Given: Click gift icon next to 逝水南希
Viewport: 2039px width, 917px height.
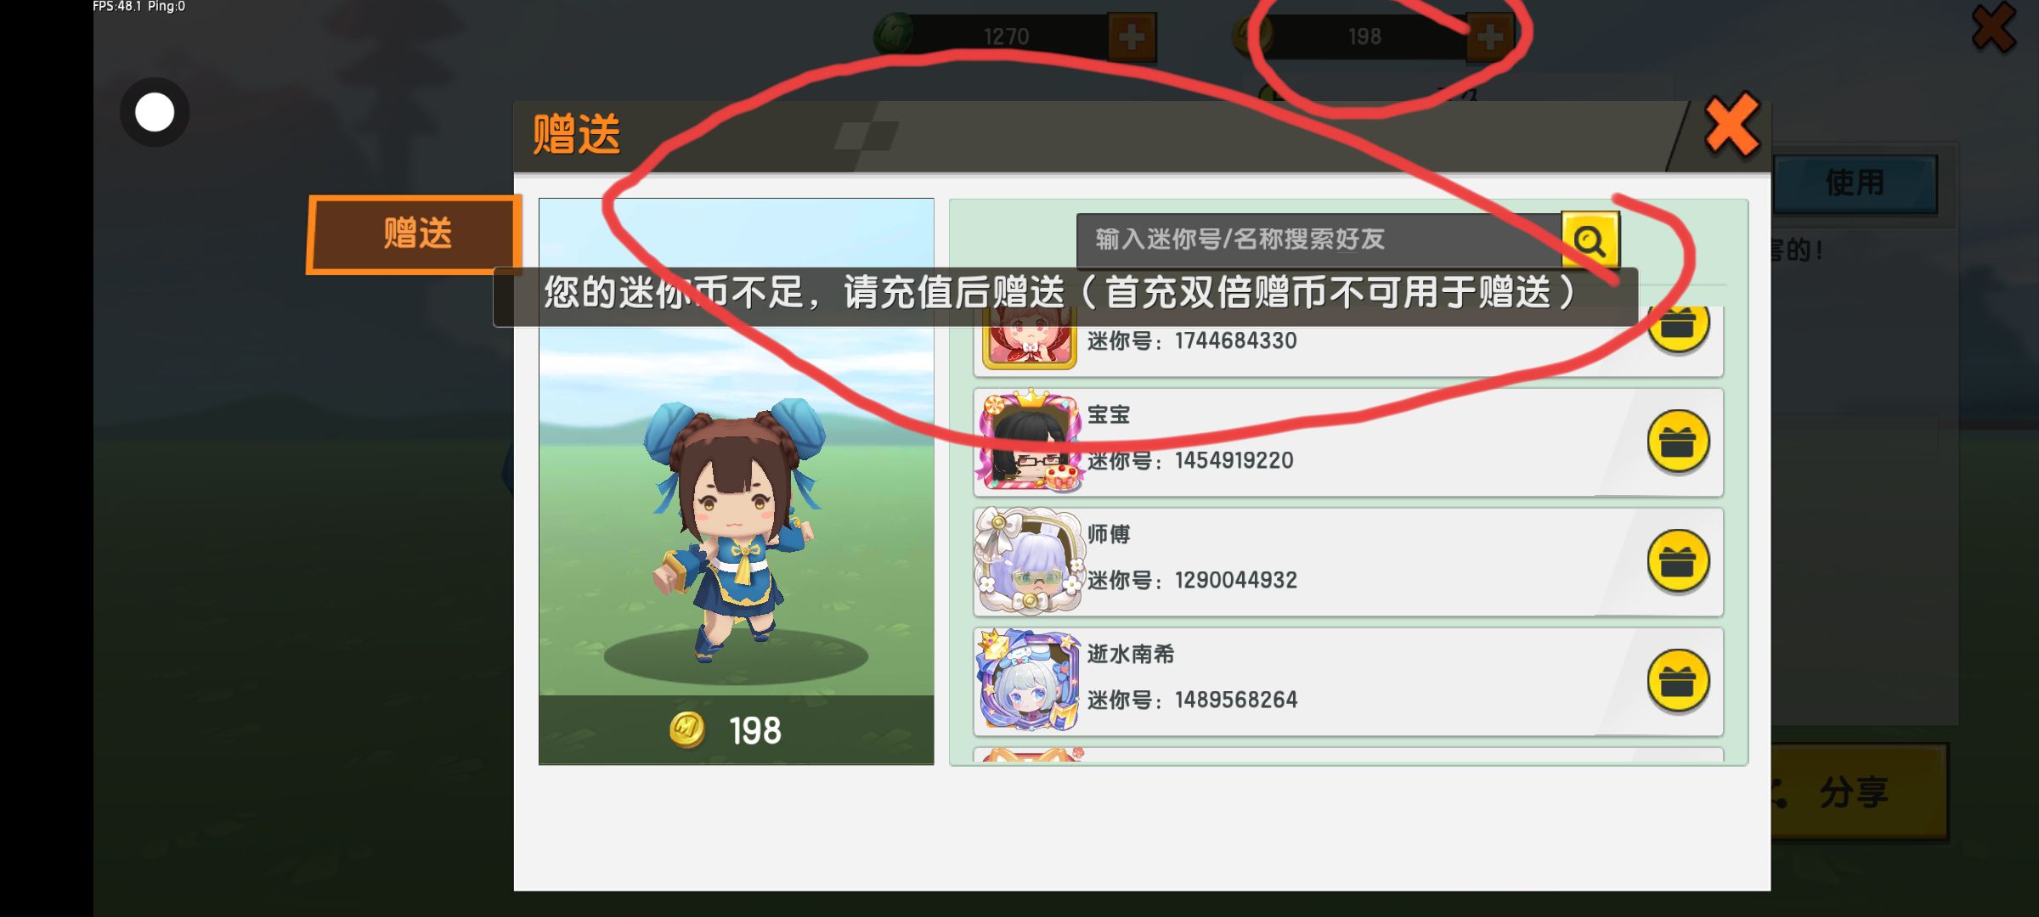Looking at the screenshot, I should (x=1678, y=681).
